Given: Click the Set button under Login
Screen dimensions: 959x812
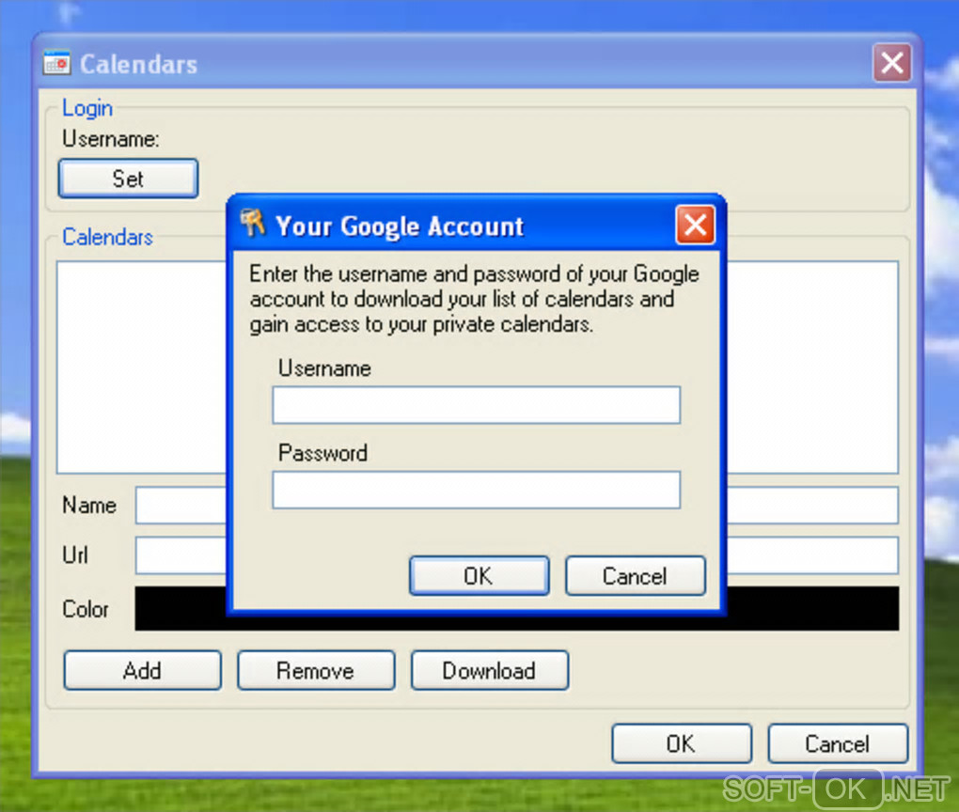Looking at the screenshot, I should pos(129,179).
